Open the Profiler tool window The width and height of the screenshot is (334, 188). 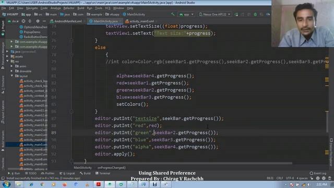click(x=47, y=173)
